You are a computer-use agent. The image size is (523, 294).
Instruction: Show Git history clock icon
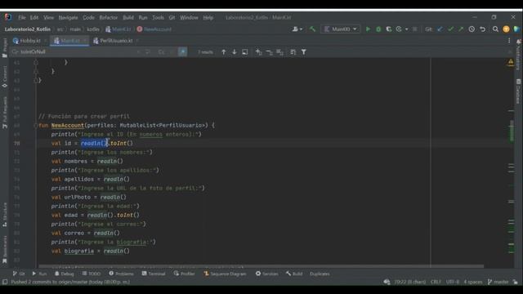(472, 29)
